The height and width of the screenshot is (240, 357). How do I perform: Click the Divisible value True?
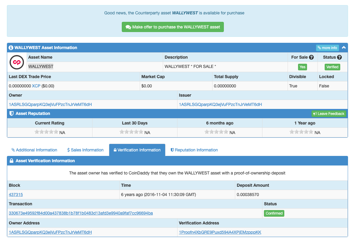pos(293,86)
